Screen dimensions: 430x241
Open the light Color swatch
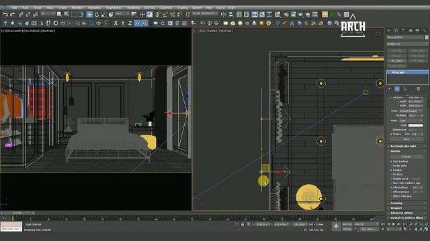(x=415, y=125)
